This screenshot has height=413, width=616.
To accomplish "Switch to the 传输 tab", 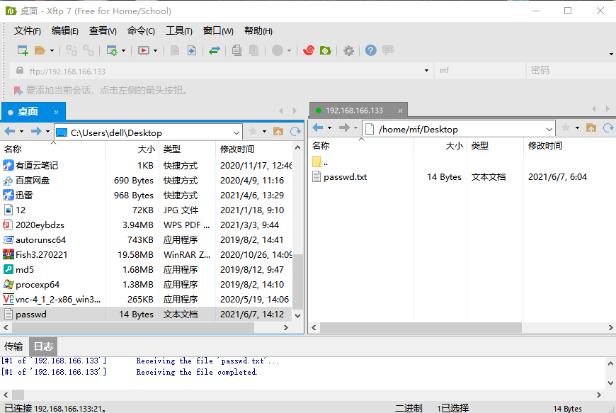I will point(13,346).
